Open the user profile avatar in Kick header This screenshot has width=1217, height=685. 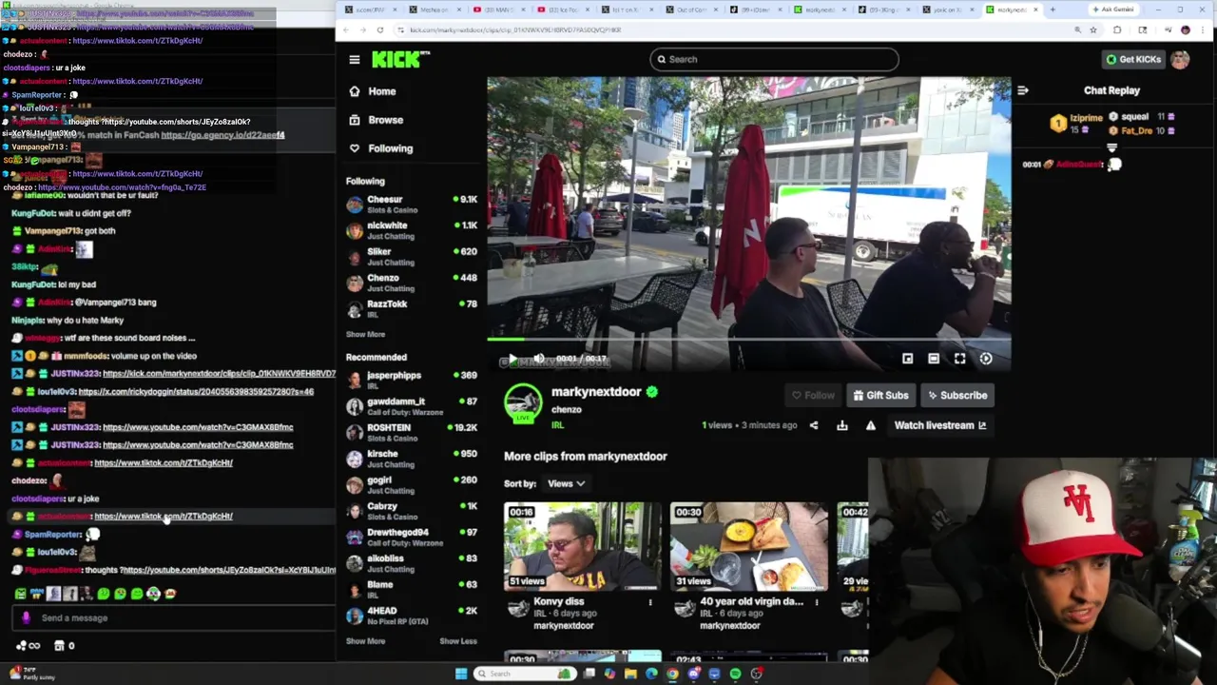pyautogui.click(x=1180, y=59)
